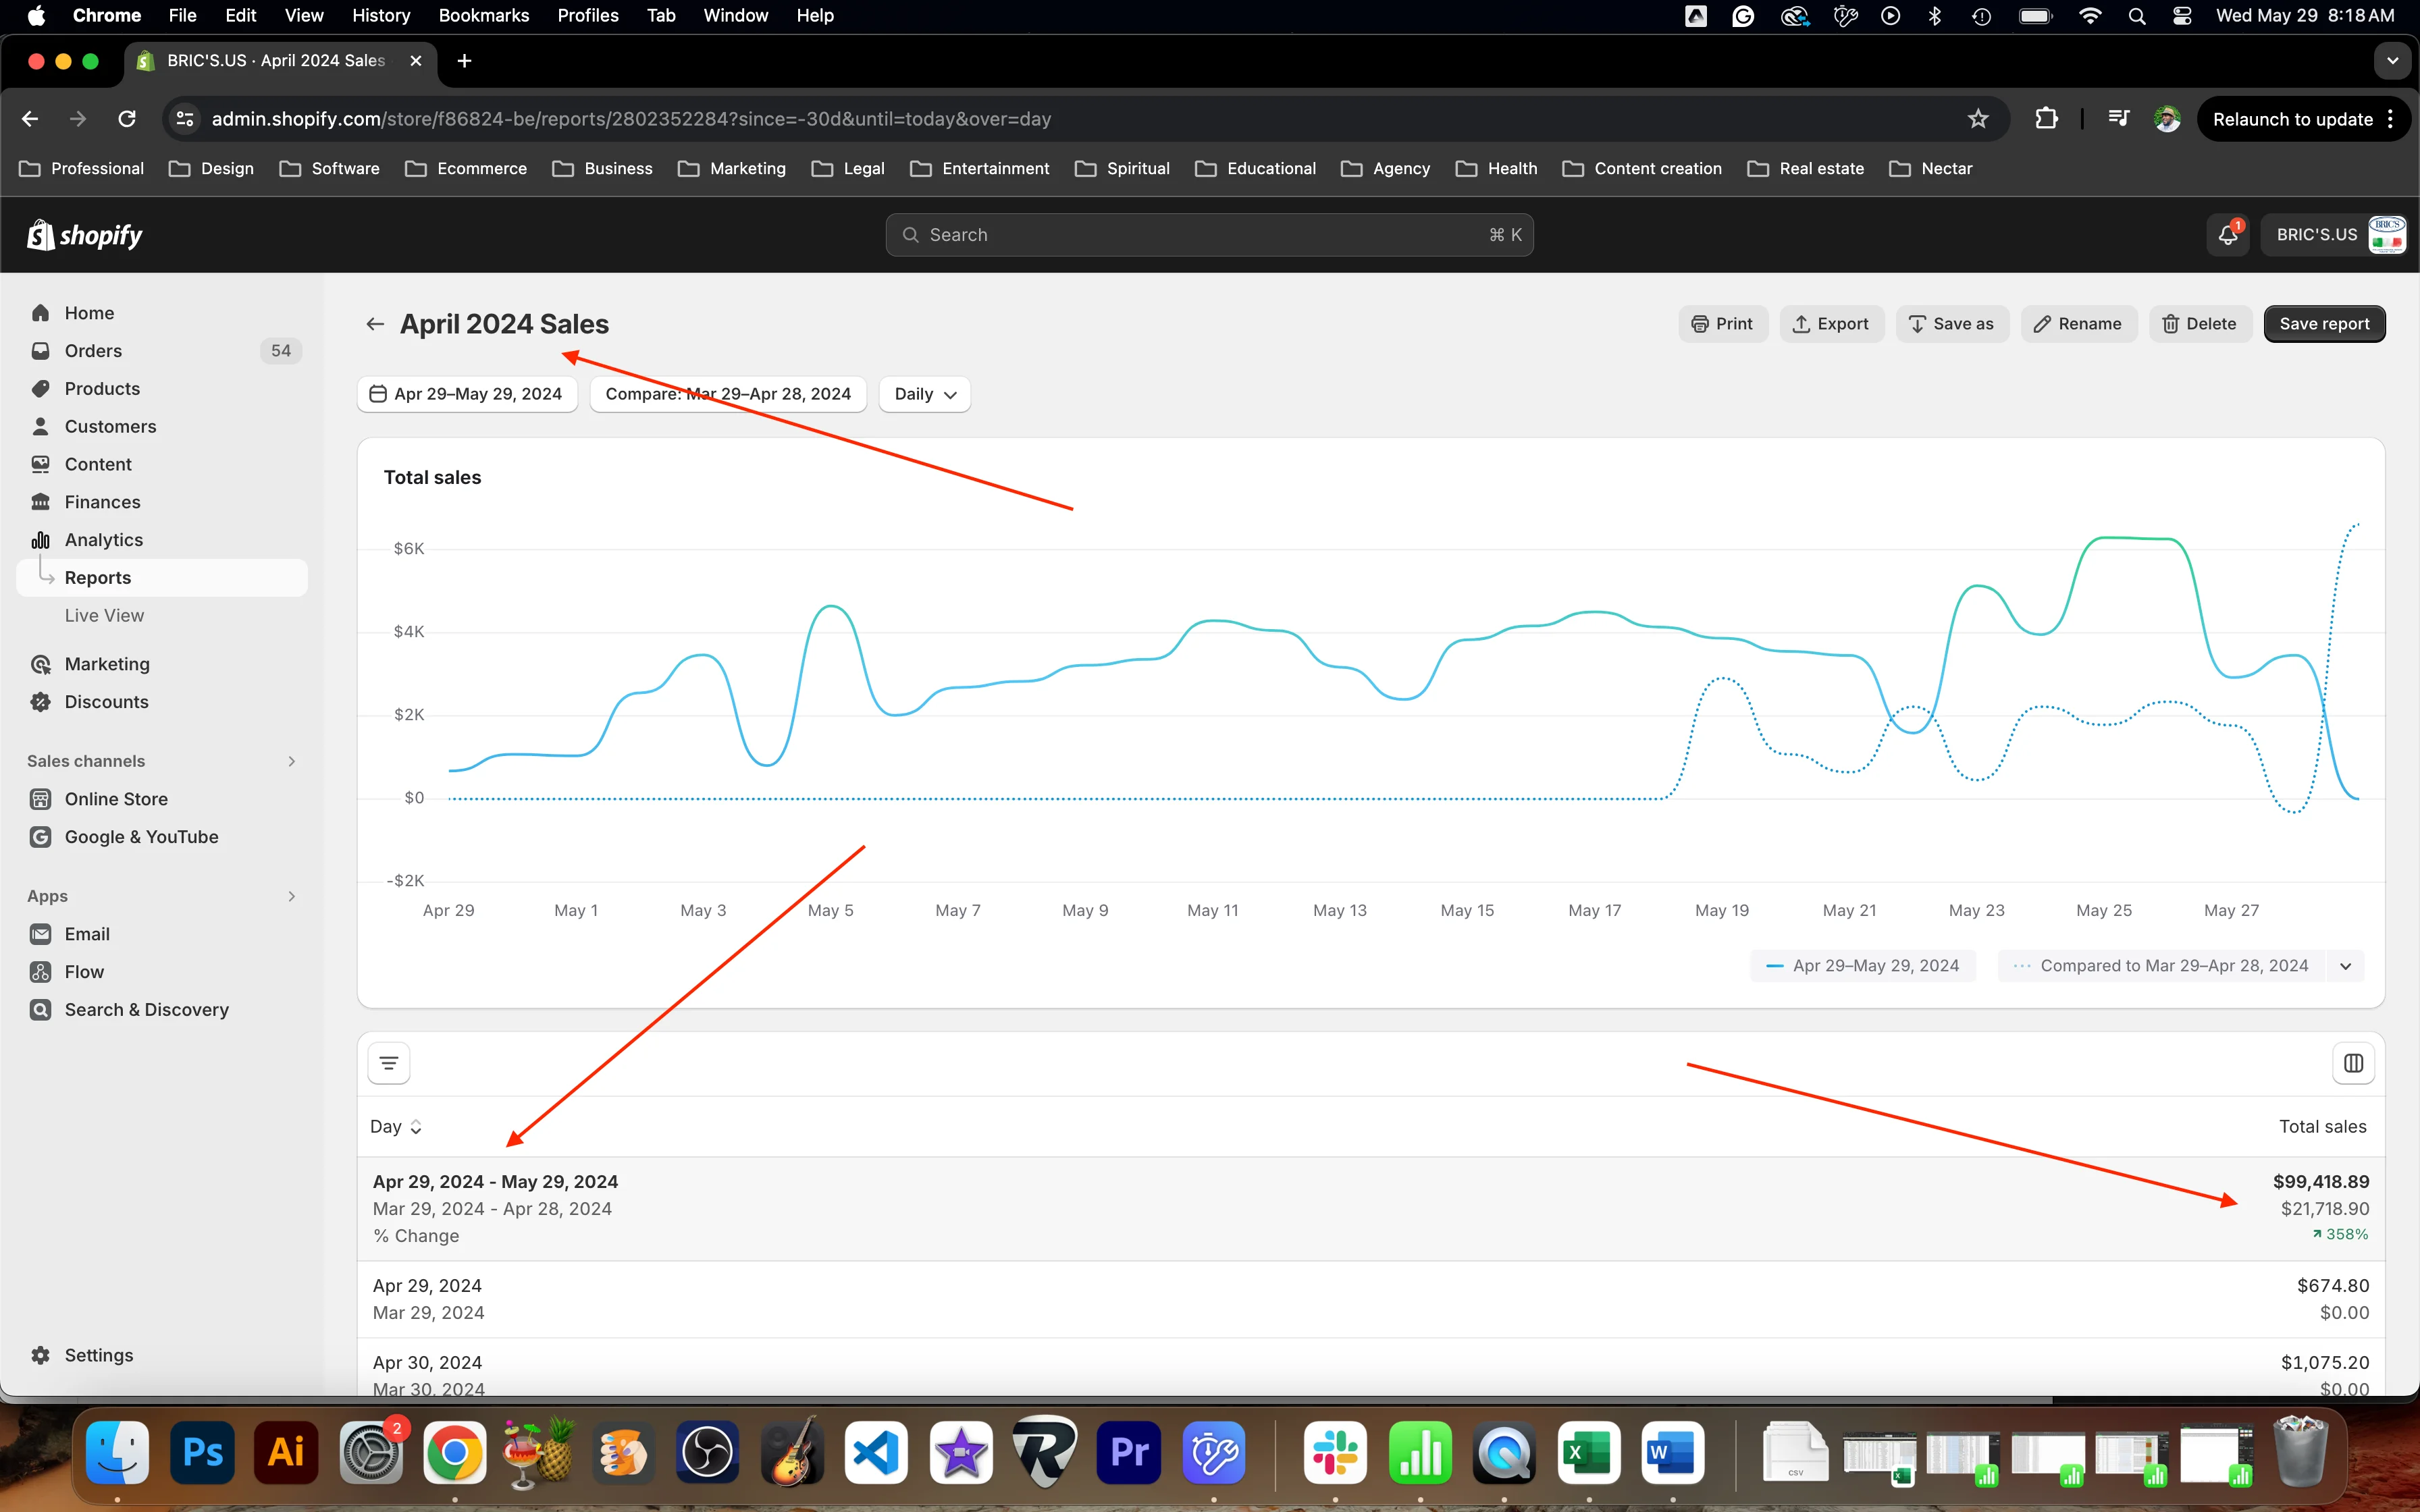Open Analytics in the sidebar
Image resolution: width=2420 pixels, height=1512 pixels.
pos(104,540)
